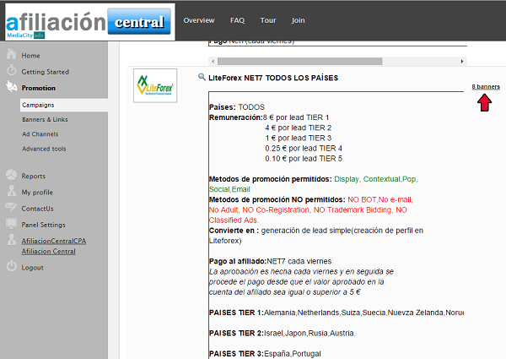
Task: Click the Panel Settings monitor icon
Action: click(11, 224)
